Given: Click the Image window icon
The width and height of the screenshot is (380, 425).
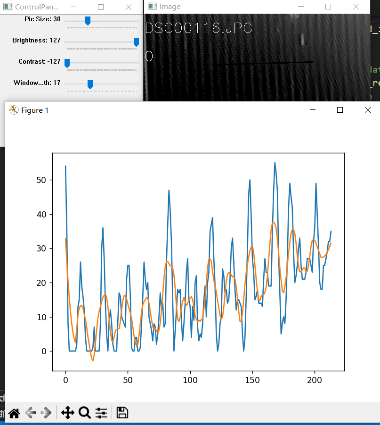Looking at the screenshot, I should coord(153,6).
